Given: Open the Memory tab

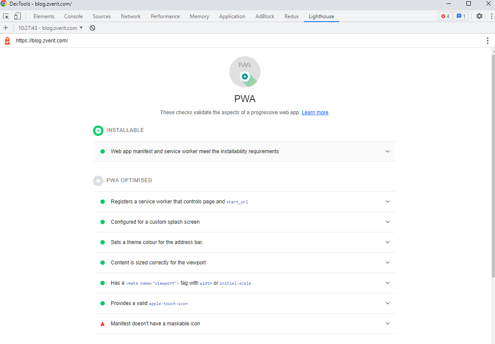Looking at the screenshot, I should 199,16.
